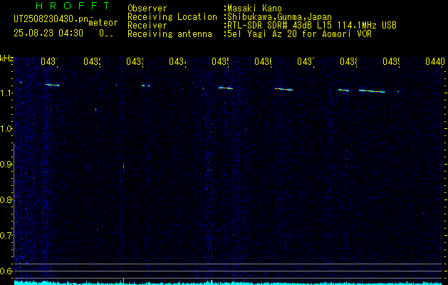The image size is (448, 285).
Task: Click the 0.7 kHz frequency axis label
Action: (6, 236)
